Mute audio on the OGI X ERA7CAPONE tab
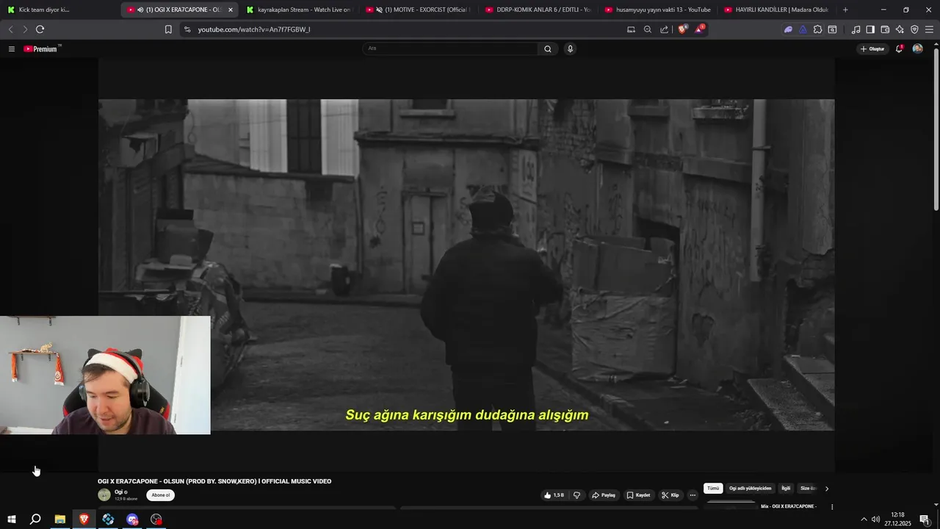940x529 pixels. [140, 10]
